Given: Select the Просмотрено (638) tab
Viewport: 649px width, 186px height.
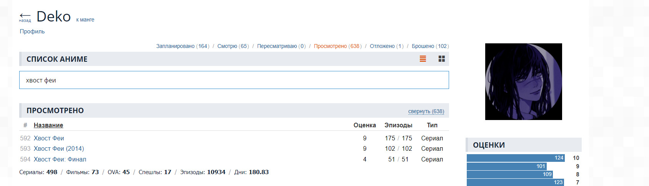Looking at the screenshot, I should pyautogui.click(x=338, y=46).
